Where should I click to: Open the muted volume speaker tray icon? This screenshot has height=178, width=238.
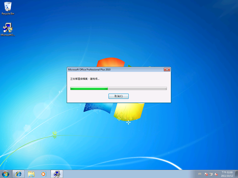(216, 174)
